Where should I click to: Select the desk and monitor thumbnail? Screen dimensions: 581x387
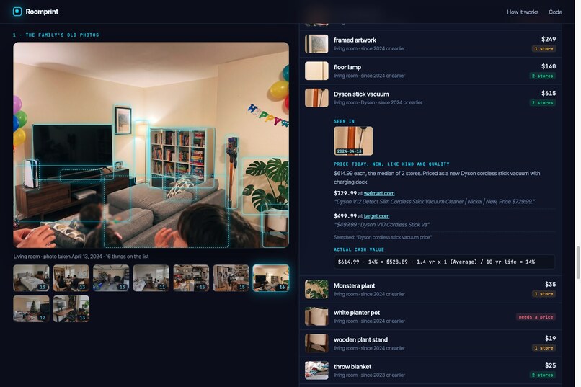71,308
